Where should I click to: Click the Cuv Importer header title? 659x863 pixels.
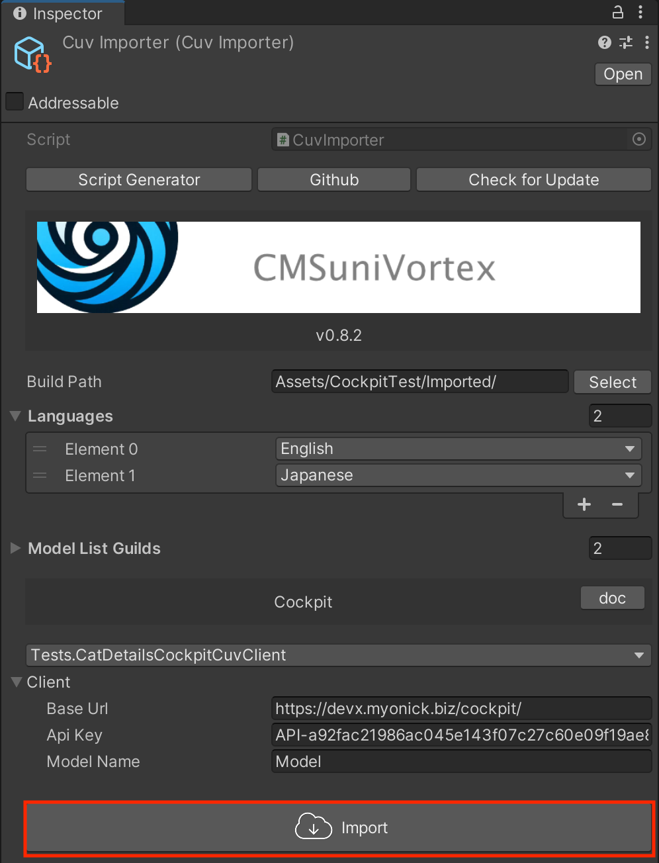click(x=178, y=42)
